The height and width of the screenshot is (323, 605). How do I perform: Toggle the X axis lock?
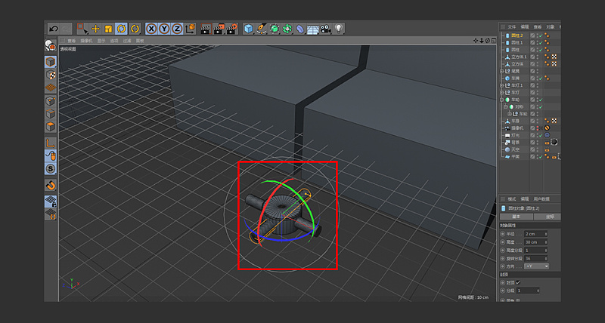pos(152,29)
